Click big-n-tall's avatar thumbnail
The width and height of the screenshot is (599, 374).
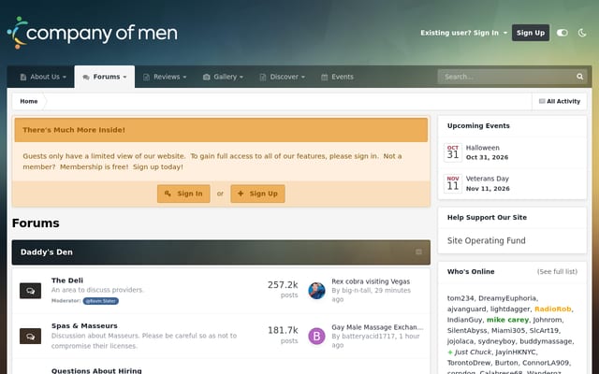pos(316,291)
